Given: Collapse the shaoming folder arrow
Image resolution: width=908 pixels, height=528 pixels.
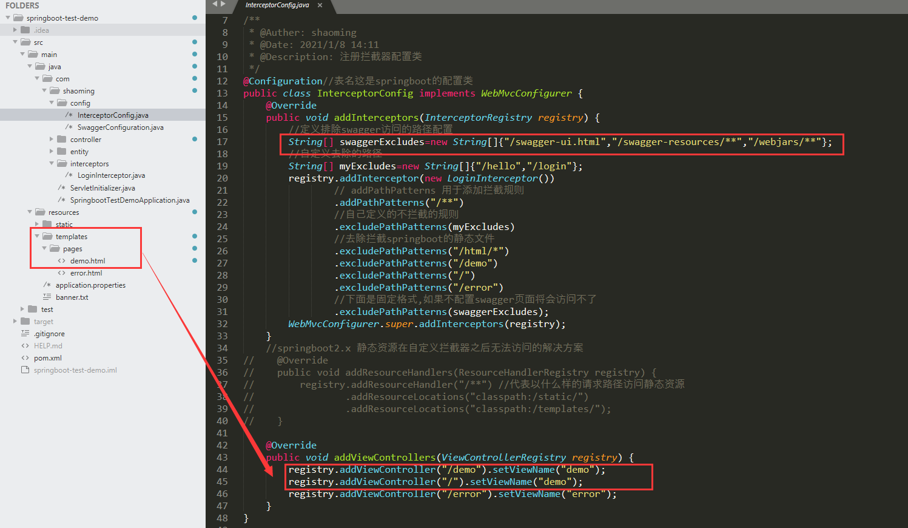Looking at the screenshot, I should 44,90.
